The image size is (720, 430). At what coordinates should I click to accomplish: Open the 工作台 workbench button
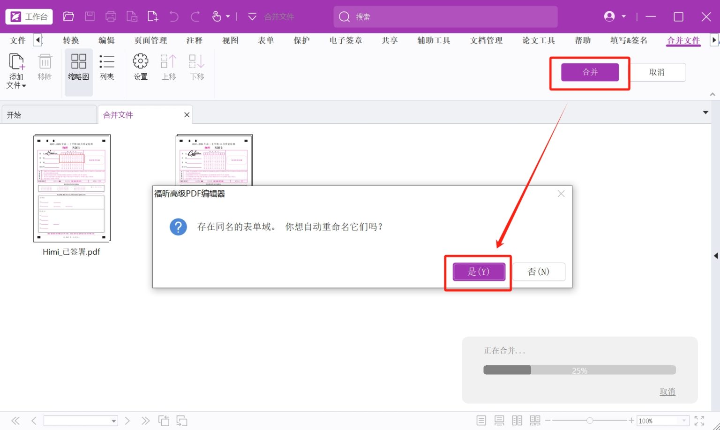29,17
